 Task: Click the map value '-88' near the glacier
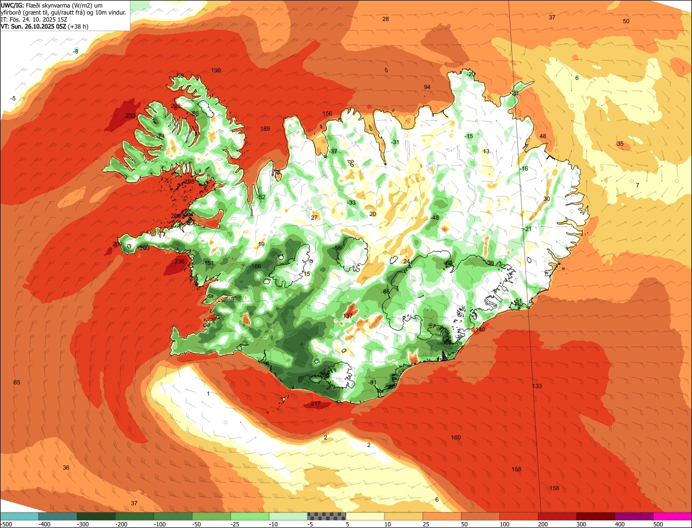(x=337, y=248)
